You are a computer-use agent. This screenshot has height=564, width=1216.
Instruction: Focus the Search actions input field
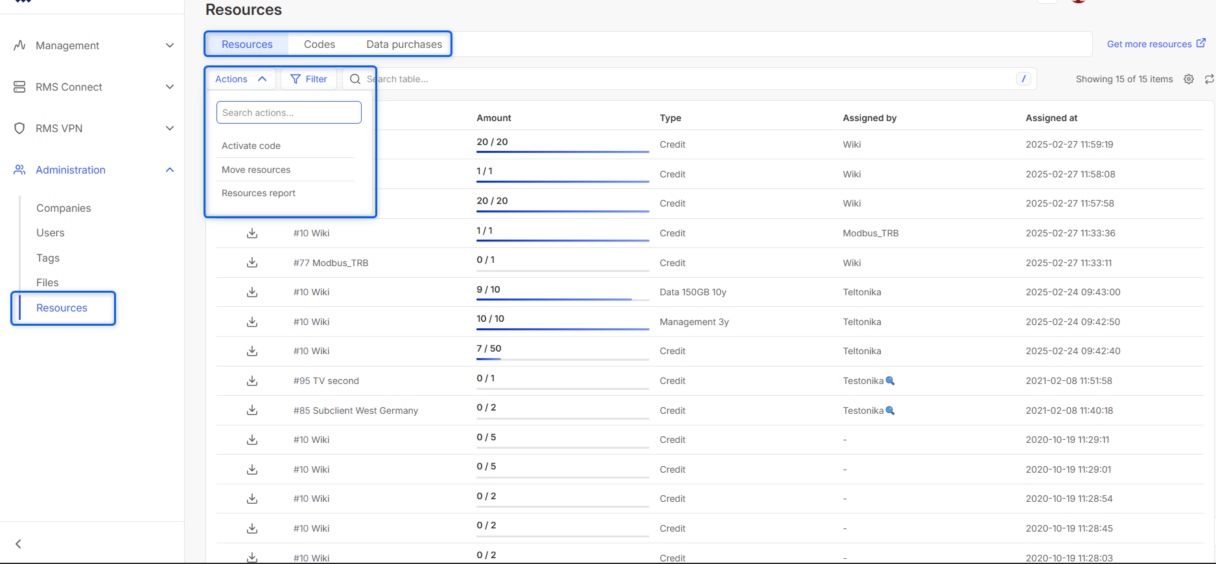coord(289,113)
